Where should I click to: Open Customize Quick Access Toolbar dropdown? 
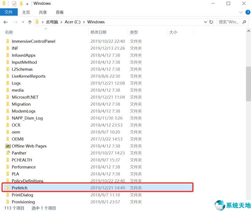tap(27, 4)
